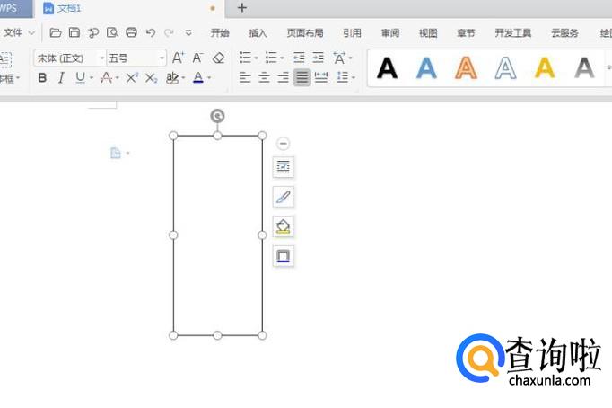The width and height of the screenshot is (612, 408).
Task: Click the rotation handle above the text box
Action: click(217, 115)
